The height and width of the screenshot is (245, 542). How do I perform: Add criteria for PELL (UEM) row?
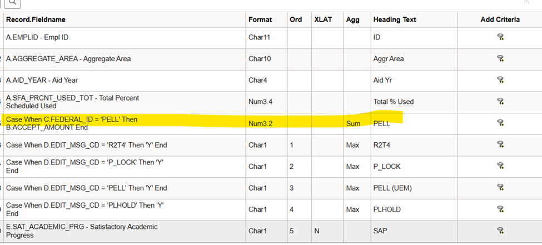pos(500,188)
